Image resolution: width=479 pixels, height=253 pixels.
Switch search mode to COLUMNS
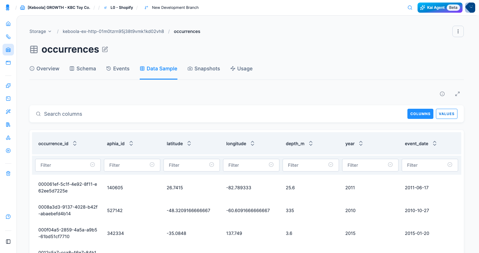[x=420, y=114]
